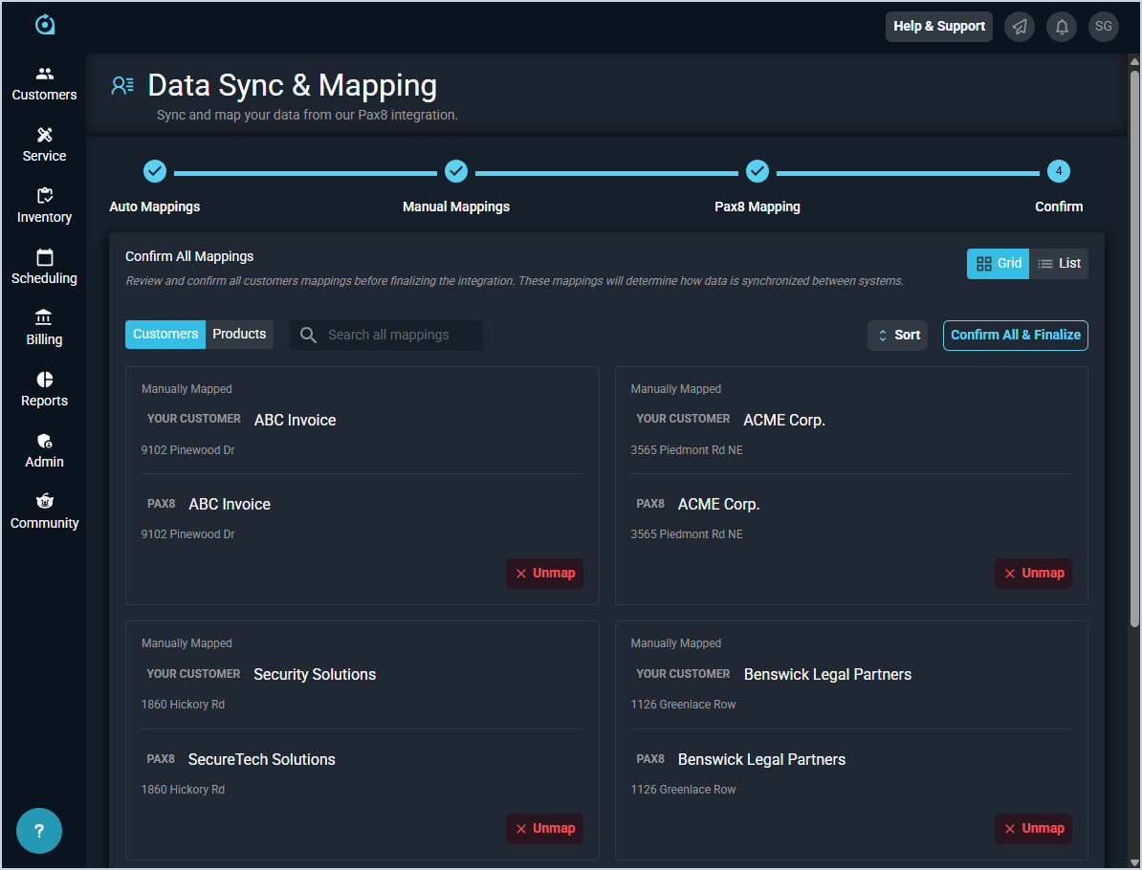Image resolution: width=1142 pixels, height=870 pixels.
Task: Open the SG user avatar menu
Action: [x=1104, y=27]
